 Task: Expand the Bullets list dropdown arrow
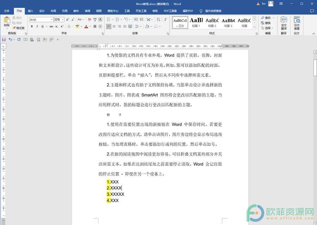[113, 20]
